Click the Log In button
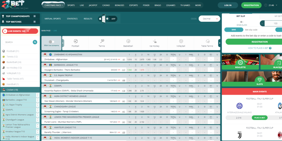The height and width of the screenshot is (141, 282). tap(228, 5)
